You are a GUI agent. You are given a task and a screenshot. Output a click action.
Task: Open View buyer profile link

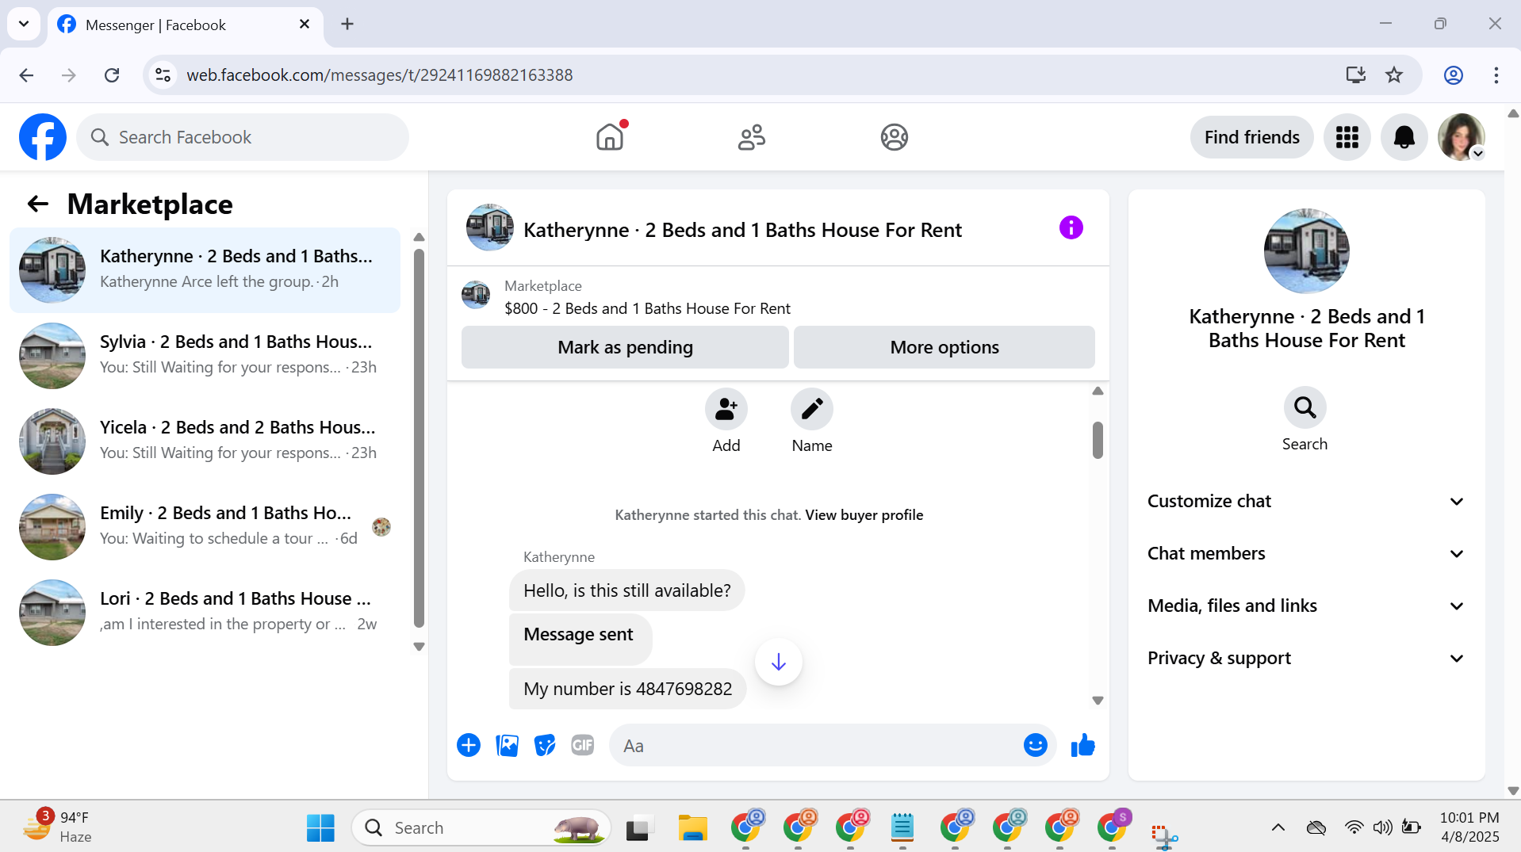click(864, 515)
